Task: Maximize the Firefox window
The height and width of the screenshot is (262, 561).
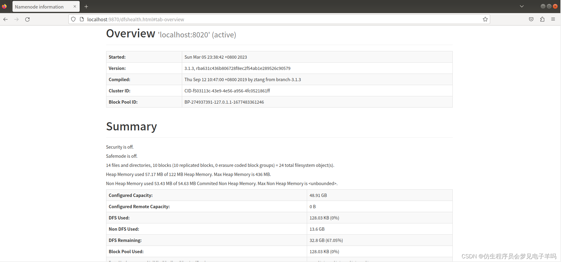Action: (x=549, y=6)
